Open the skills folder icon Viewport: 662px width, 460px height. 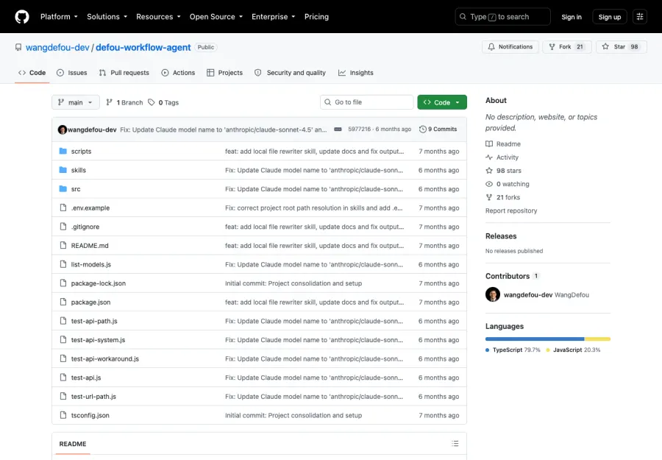point(63,170)
